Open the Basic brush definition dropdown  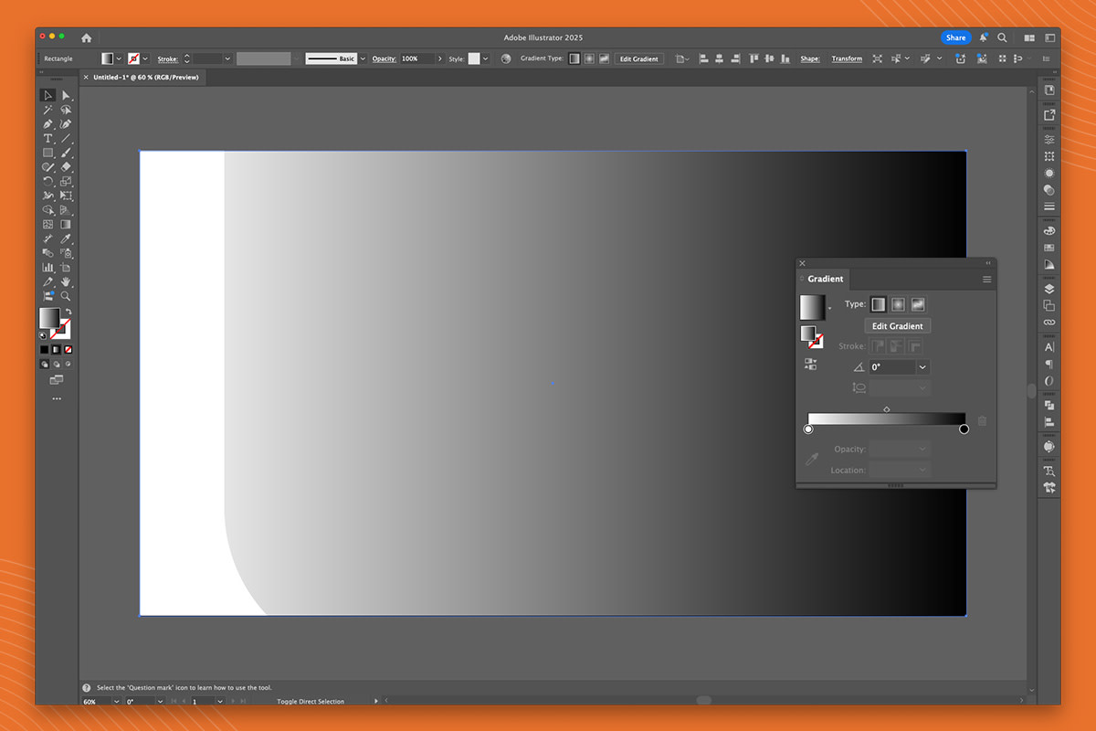pyautogui.click(x=363, y=58)
